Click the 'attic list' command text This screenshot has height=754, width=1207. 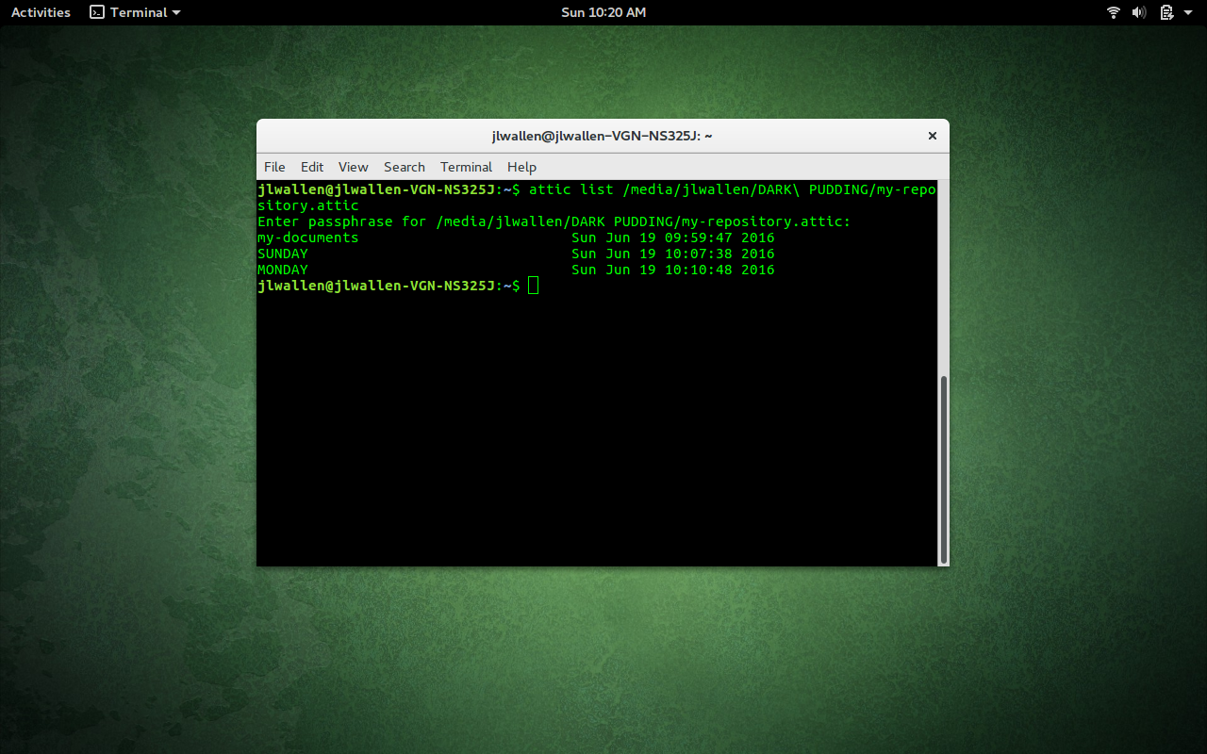pyautogui.click(x=571, y=189)
